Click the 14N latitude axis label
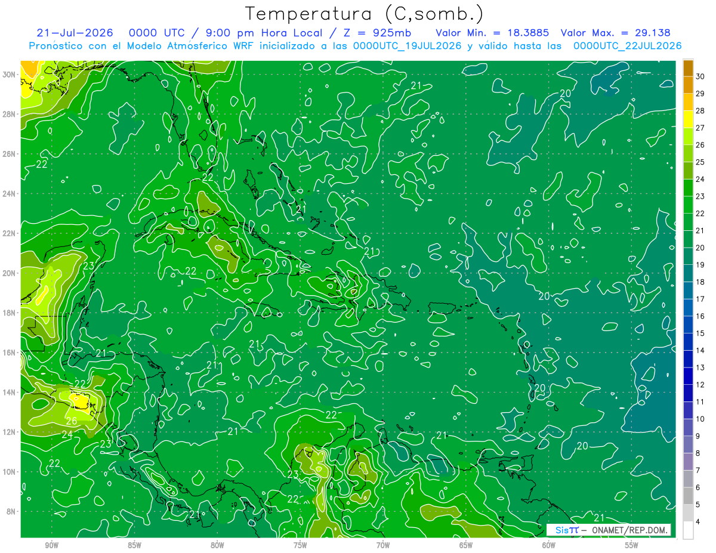This screenshot has height=553, width=716. 9,392
